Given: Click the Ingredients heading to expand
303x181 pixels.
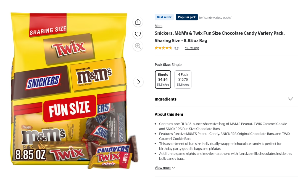Looking at the screenshot, I should coord(165,99).
